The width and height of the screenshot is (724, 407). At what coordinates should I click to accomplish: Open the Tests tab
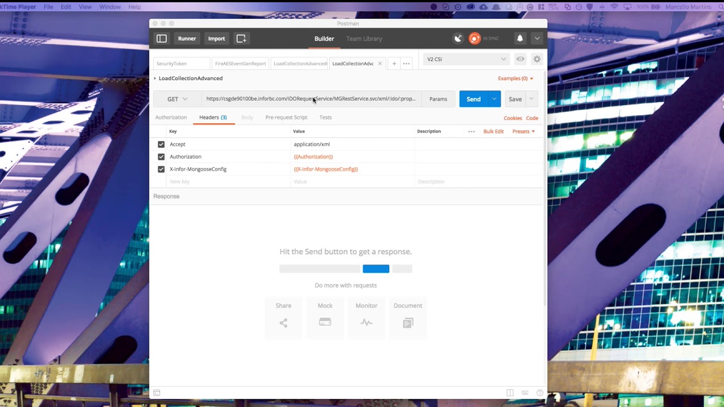325,117
